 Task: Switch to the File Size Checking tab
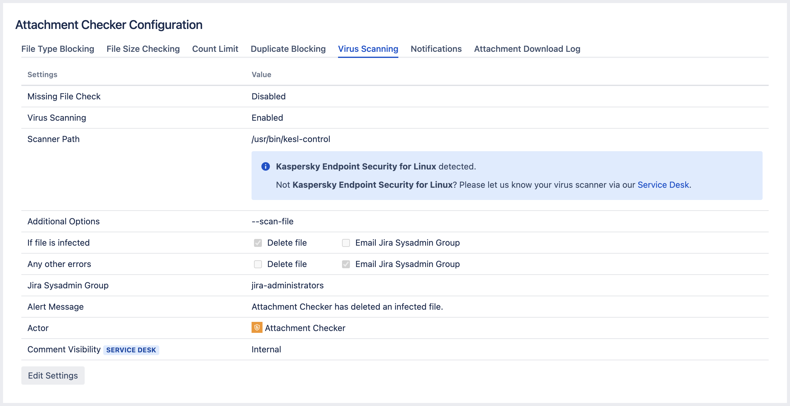coord(143,49)
